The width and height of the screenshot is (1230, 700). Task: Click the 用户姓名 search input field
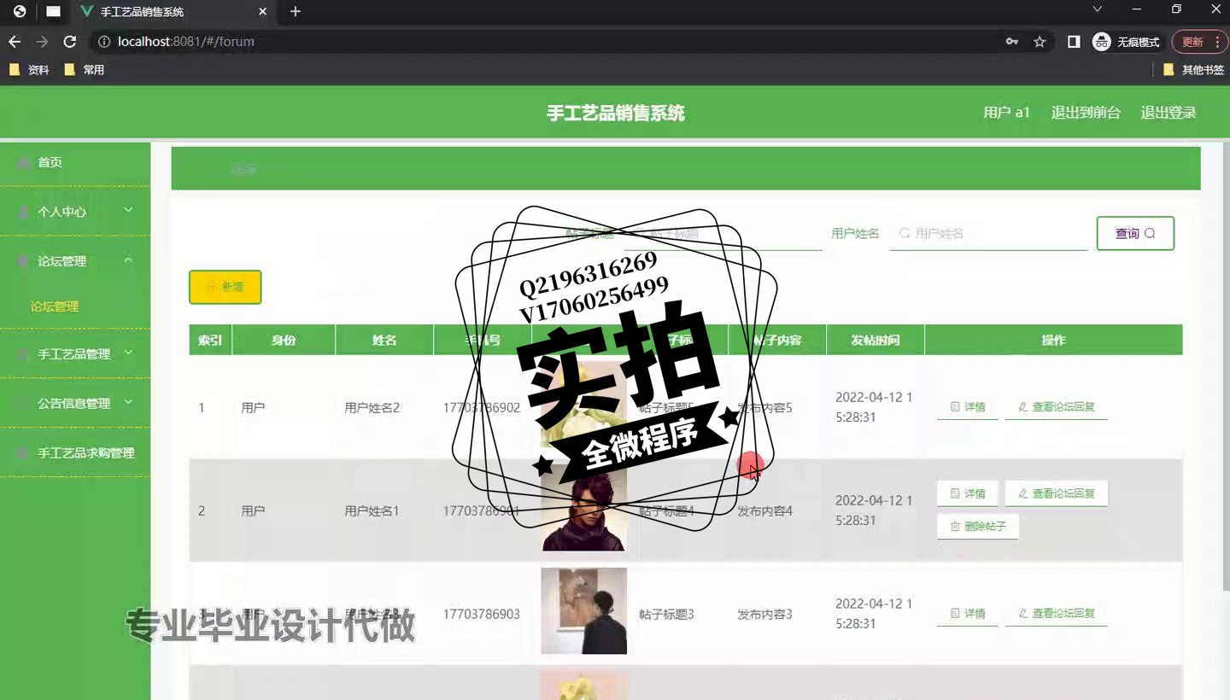point(988,233)
